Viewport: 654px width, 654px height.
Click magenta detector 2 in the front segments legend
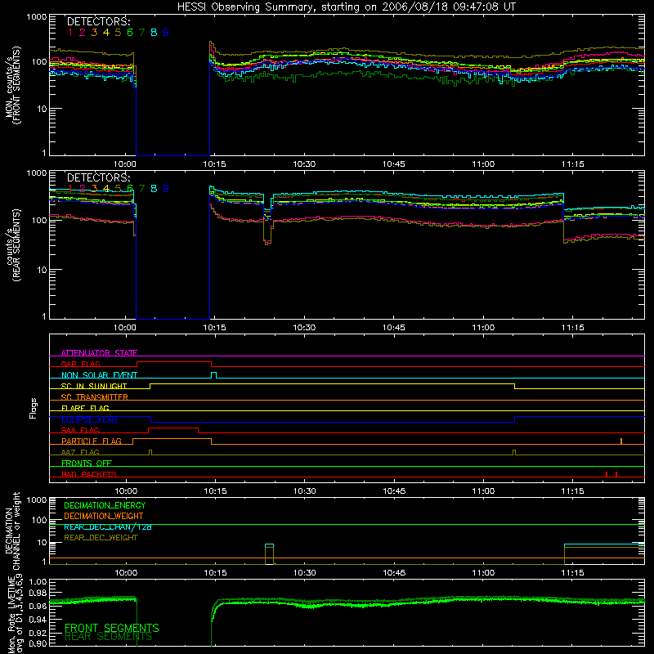pos(83,33)
